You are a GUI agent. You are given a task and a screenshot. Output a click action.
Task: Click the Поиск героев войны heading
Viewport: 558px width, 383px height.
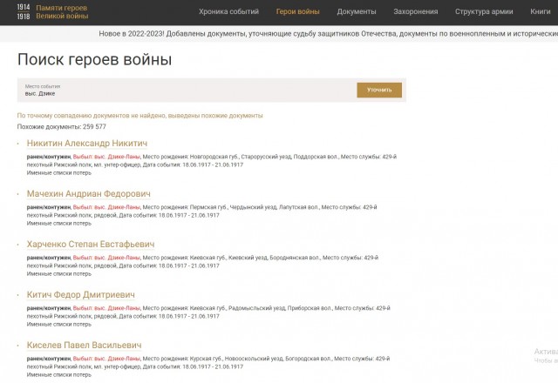tap(95, 59)
